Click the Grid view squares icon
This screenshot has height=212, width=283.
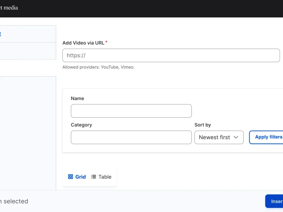[70, 177]
